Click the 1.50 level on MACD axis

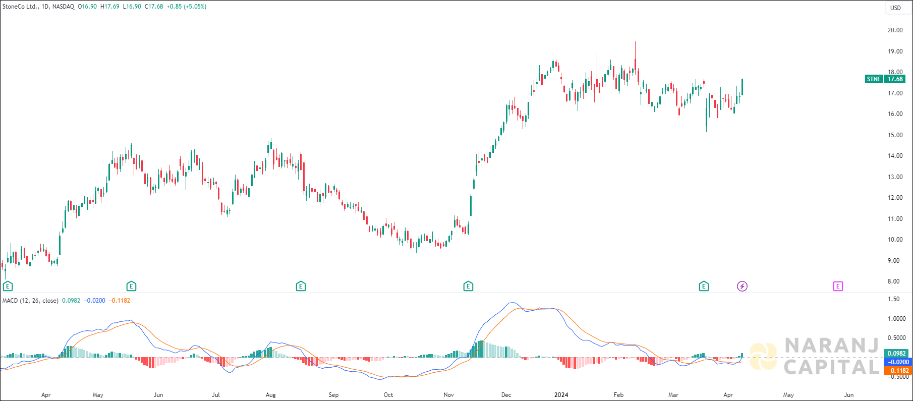893,299
